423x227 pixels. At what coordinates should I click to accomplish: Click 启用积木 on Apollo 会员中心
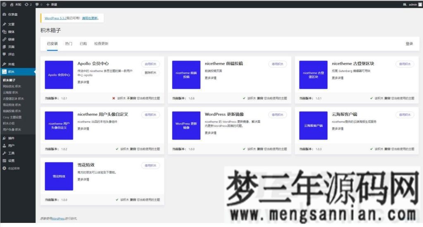click(150, 64)
